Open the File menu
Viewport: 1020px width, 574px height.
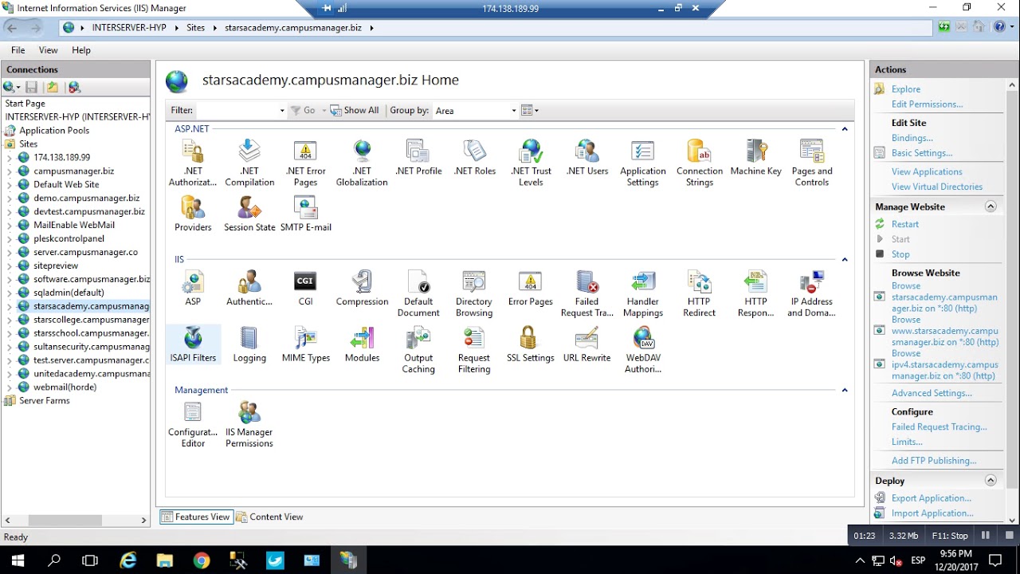(18, 49)
